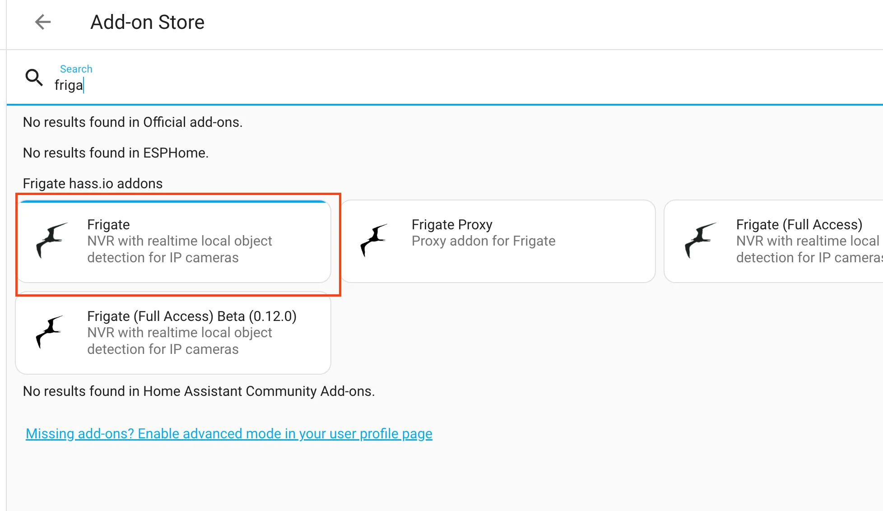Screen dimensions: 883x511
Task: Click 'Proxy addon for Frigate' description text
Action: pyautogui.click(x=483, y=241)
